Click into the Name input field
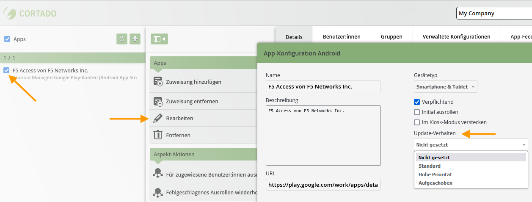Image resolution: width=532 pixels, height=202 pixels. 323,86
